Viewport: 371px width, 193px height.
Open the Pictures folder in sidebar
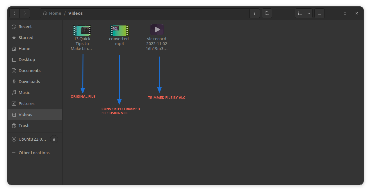pos(26,104)
